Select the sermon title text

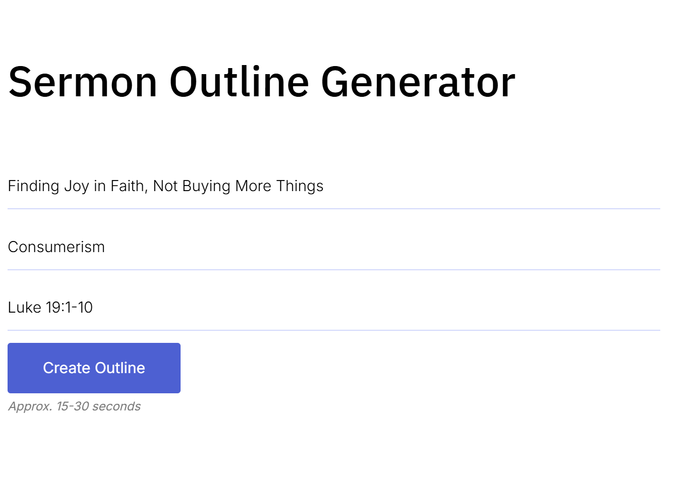(x=165, y=186)
